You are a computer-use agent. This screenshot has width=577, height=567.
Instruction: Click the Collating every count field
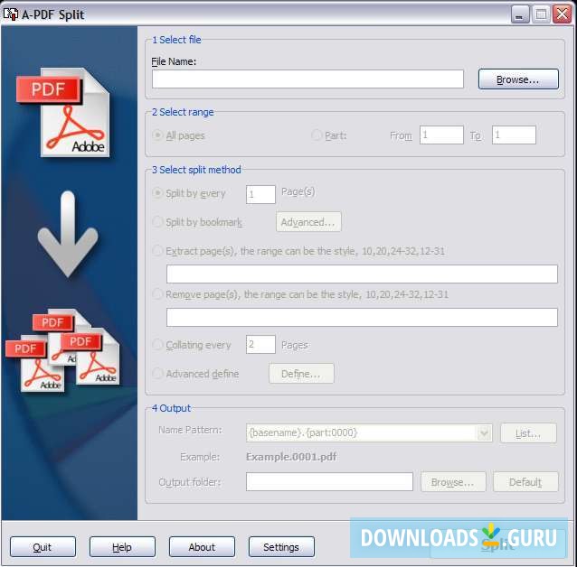[x=260, y=344]
